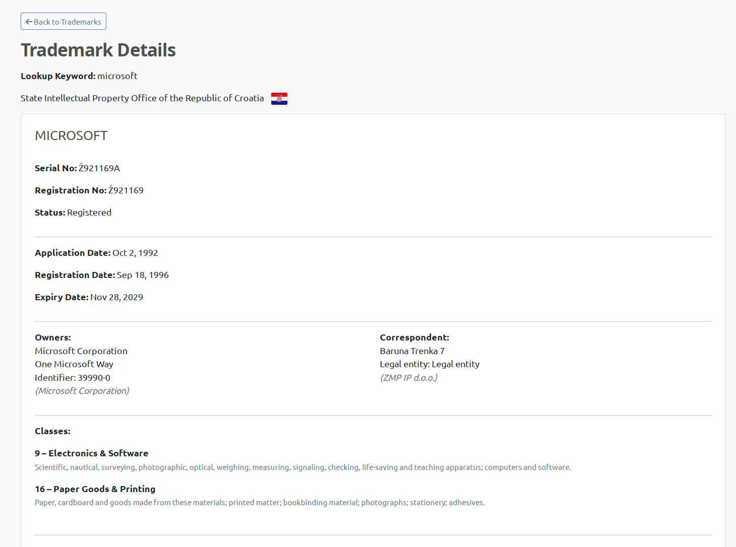Click owner address One Microsoft Way
Screen dimensions: 736x547
pyautogui.click(x=74, y=364)
